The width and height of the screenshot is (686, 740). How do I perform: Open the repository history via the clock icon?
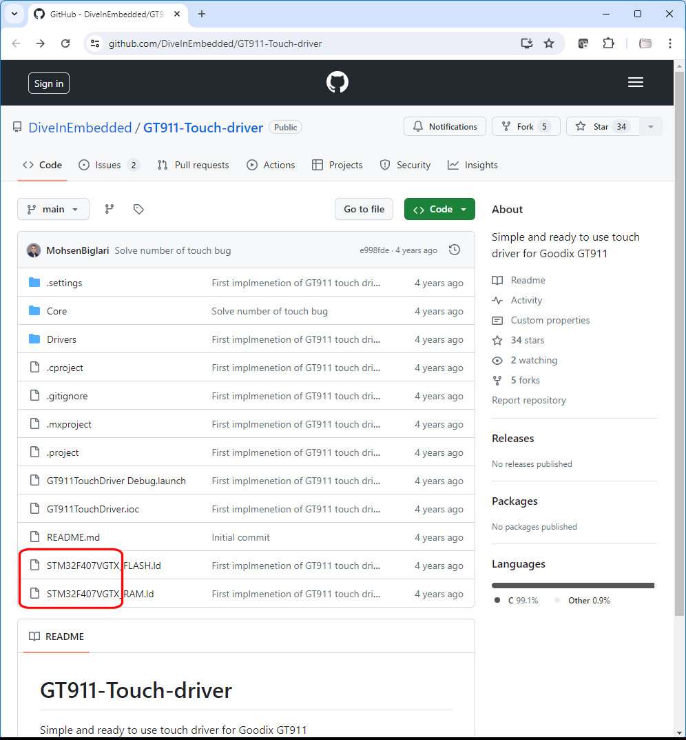pos(454,250)
